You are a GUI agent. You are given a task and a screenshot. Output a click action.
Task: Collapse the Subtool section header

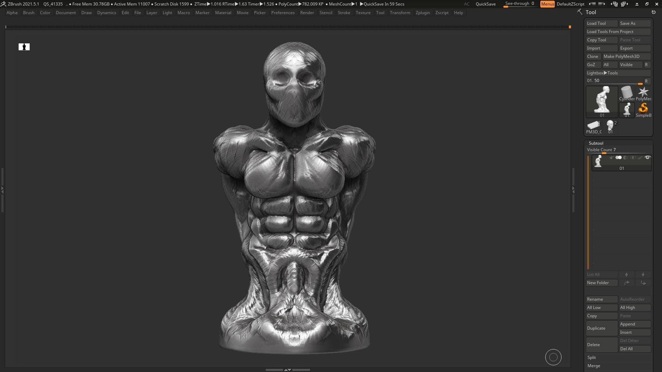tap(596, 143)
